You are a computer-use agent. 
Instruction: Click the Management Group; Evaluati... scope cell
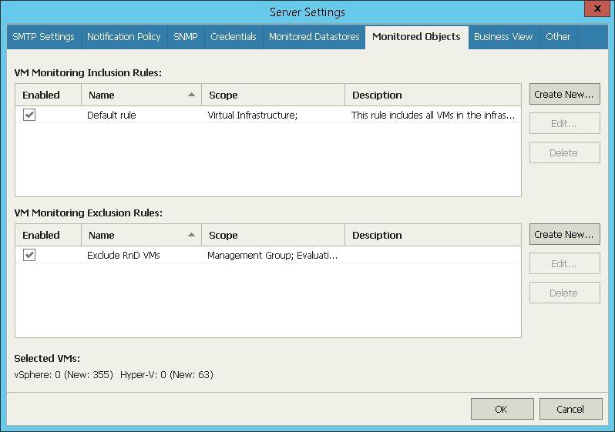272,256
